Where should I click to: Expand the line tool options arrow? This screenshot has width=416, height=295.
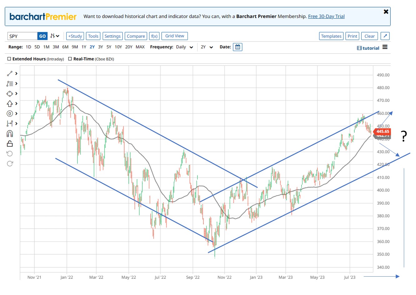pyautogui.click(x=16, y=74)
